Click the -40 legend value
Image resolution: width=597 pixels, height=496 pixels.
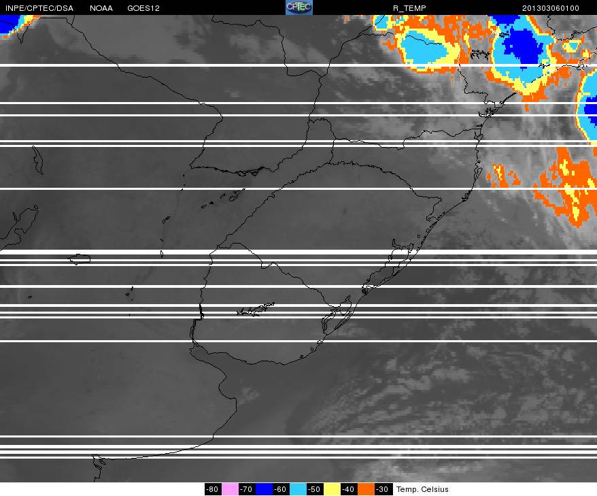[348, 489]
